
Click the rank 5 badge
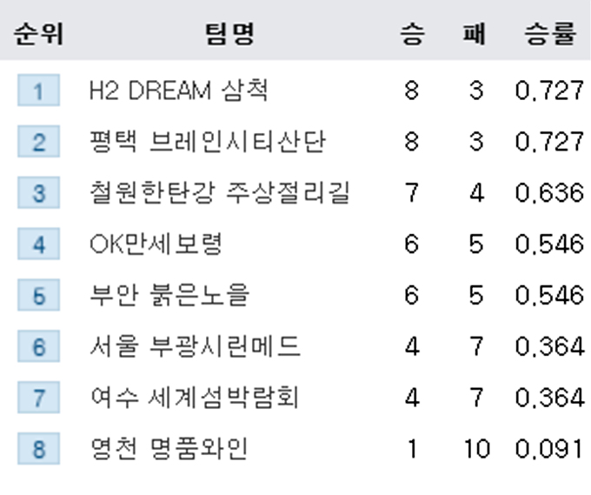tap(38, 295)
